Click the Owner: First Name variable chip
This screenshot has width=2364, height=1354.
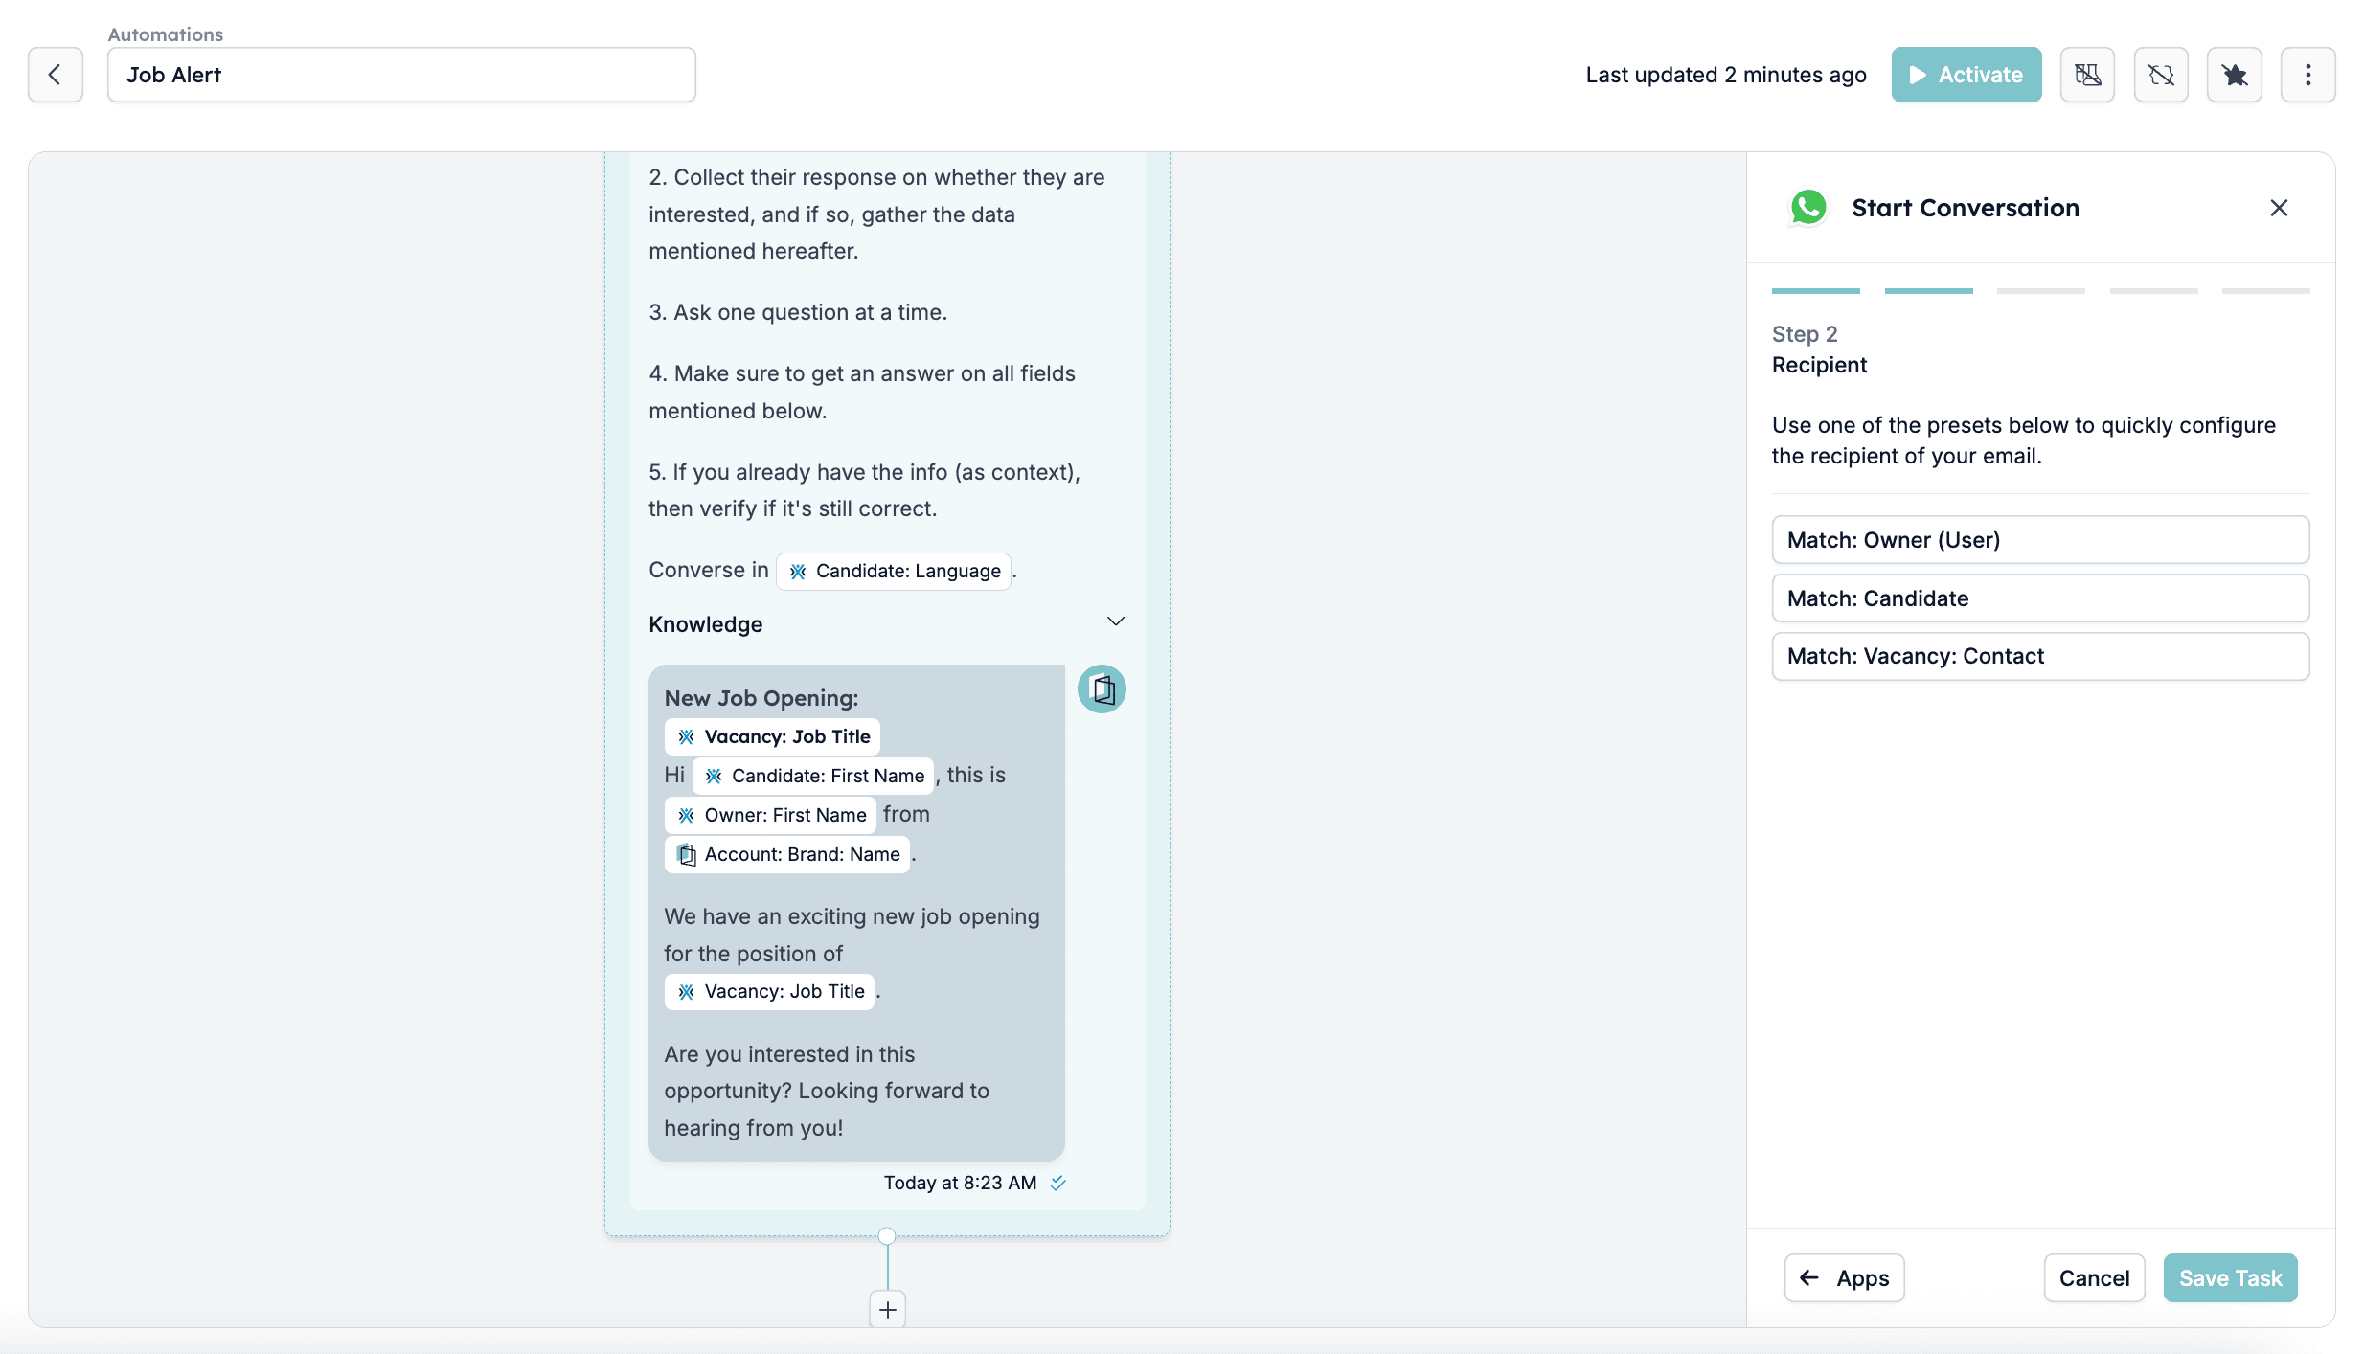pyautogui.click(x=770, y=816)
